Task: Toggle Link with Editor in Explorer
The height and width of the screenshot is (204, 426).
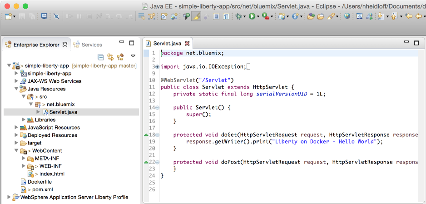Action: 110,57
